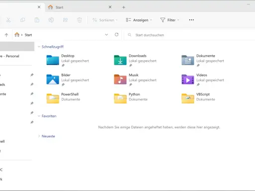Click the Start durchsuchen search field
255x191 pixels.
click(189, 35)
